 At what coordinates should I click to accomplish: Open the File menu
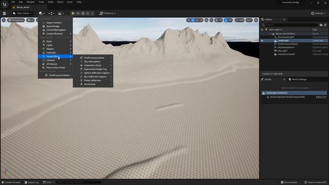click(x=13, y=2)
